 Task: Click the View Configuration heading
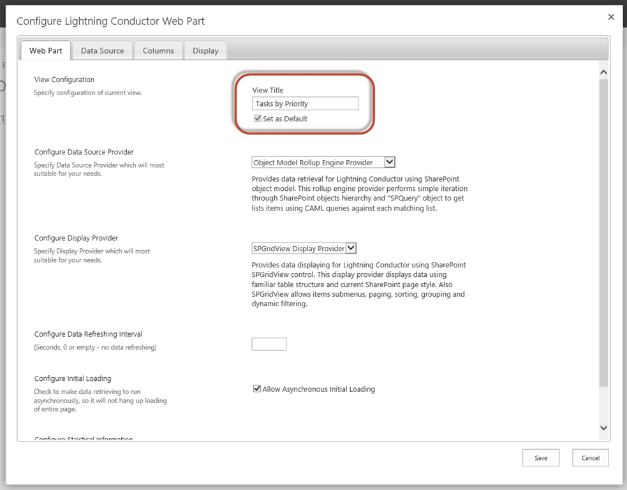64,80
